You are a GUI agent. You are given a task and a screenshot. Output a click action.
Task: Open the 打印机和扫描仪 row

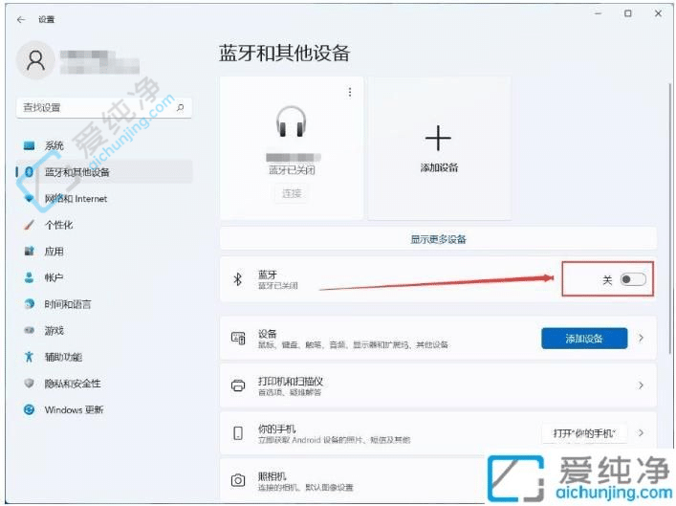(x=438, y=385)
